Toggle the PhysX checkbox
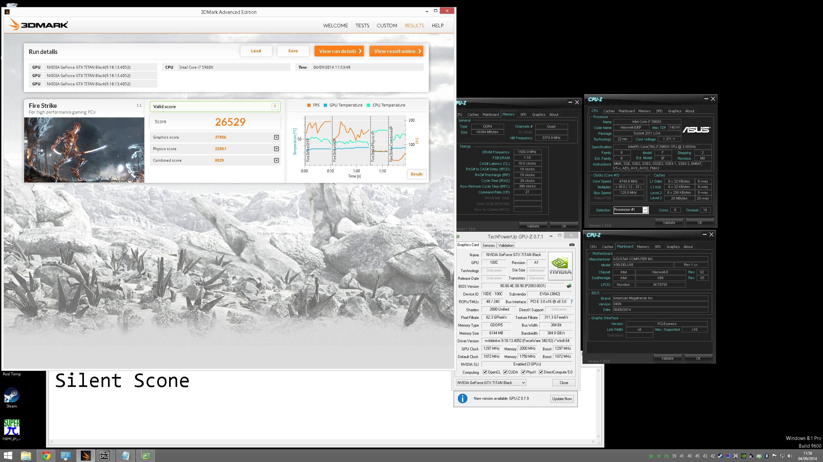 [523, 372]
